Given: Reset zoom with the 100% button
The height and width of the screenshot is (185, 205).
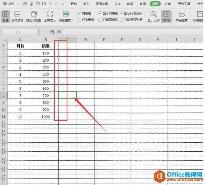Looking at the screenshot, I should pyautogui.click(x=166, y=16).
